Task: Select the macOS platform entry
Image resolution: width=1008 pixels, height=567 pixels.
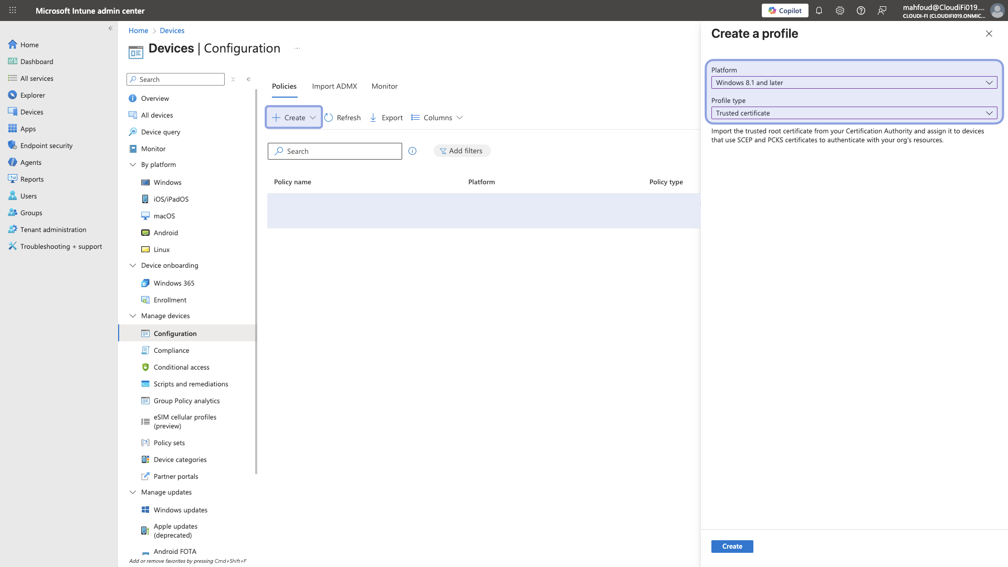Action: [x=165, y=216]
